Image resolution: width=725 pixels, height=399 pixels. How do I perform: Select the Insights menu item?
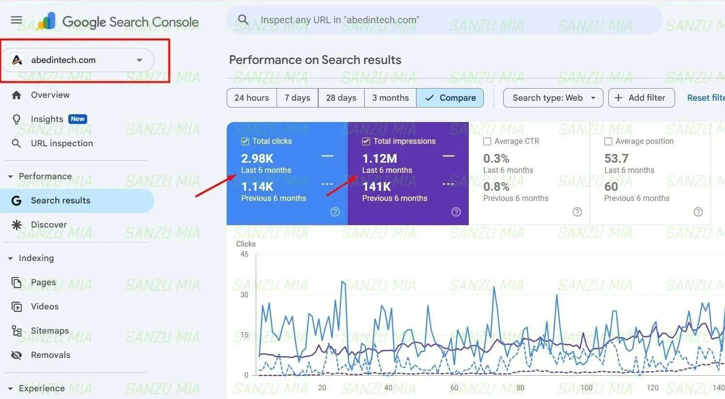pos(47,119)
